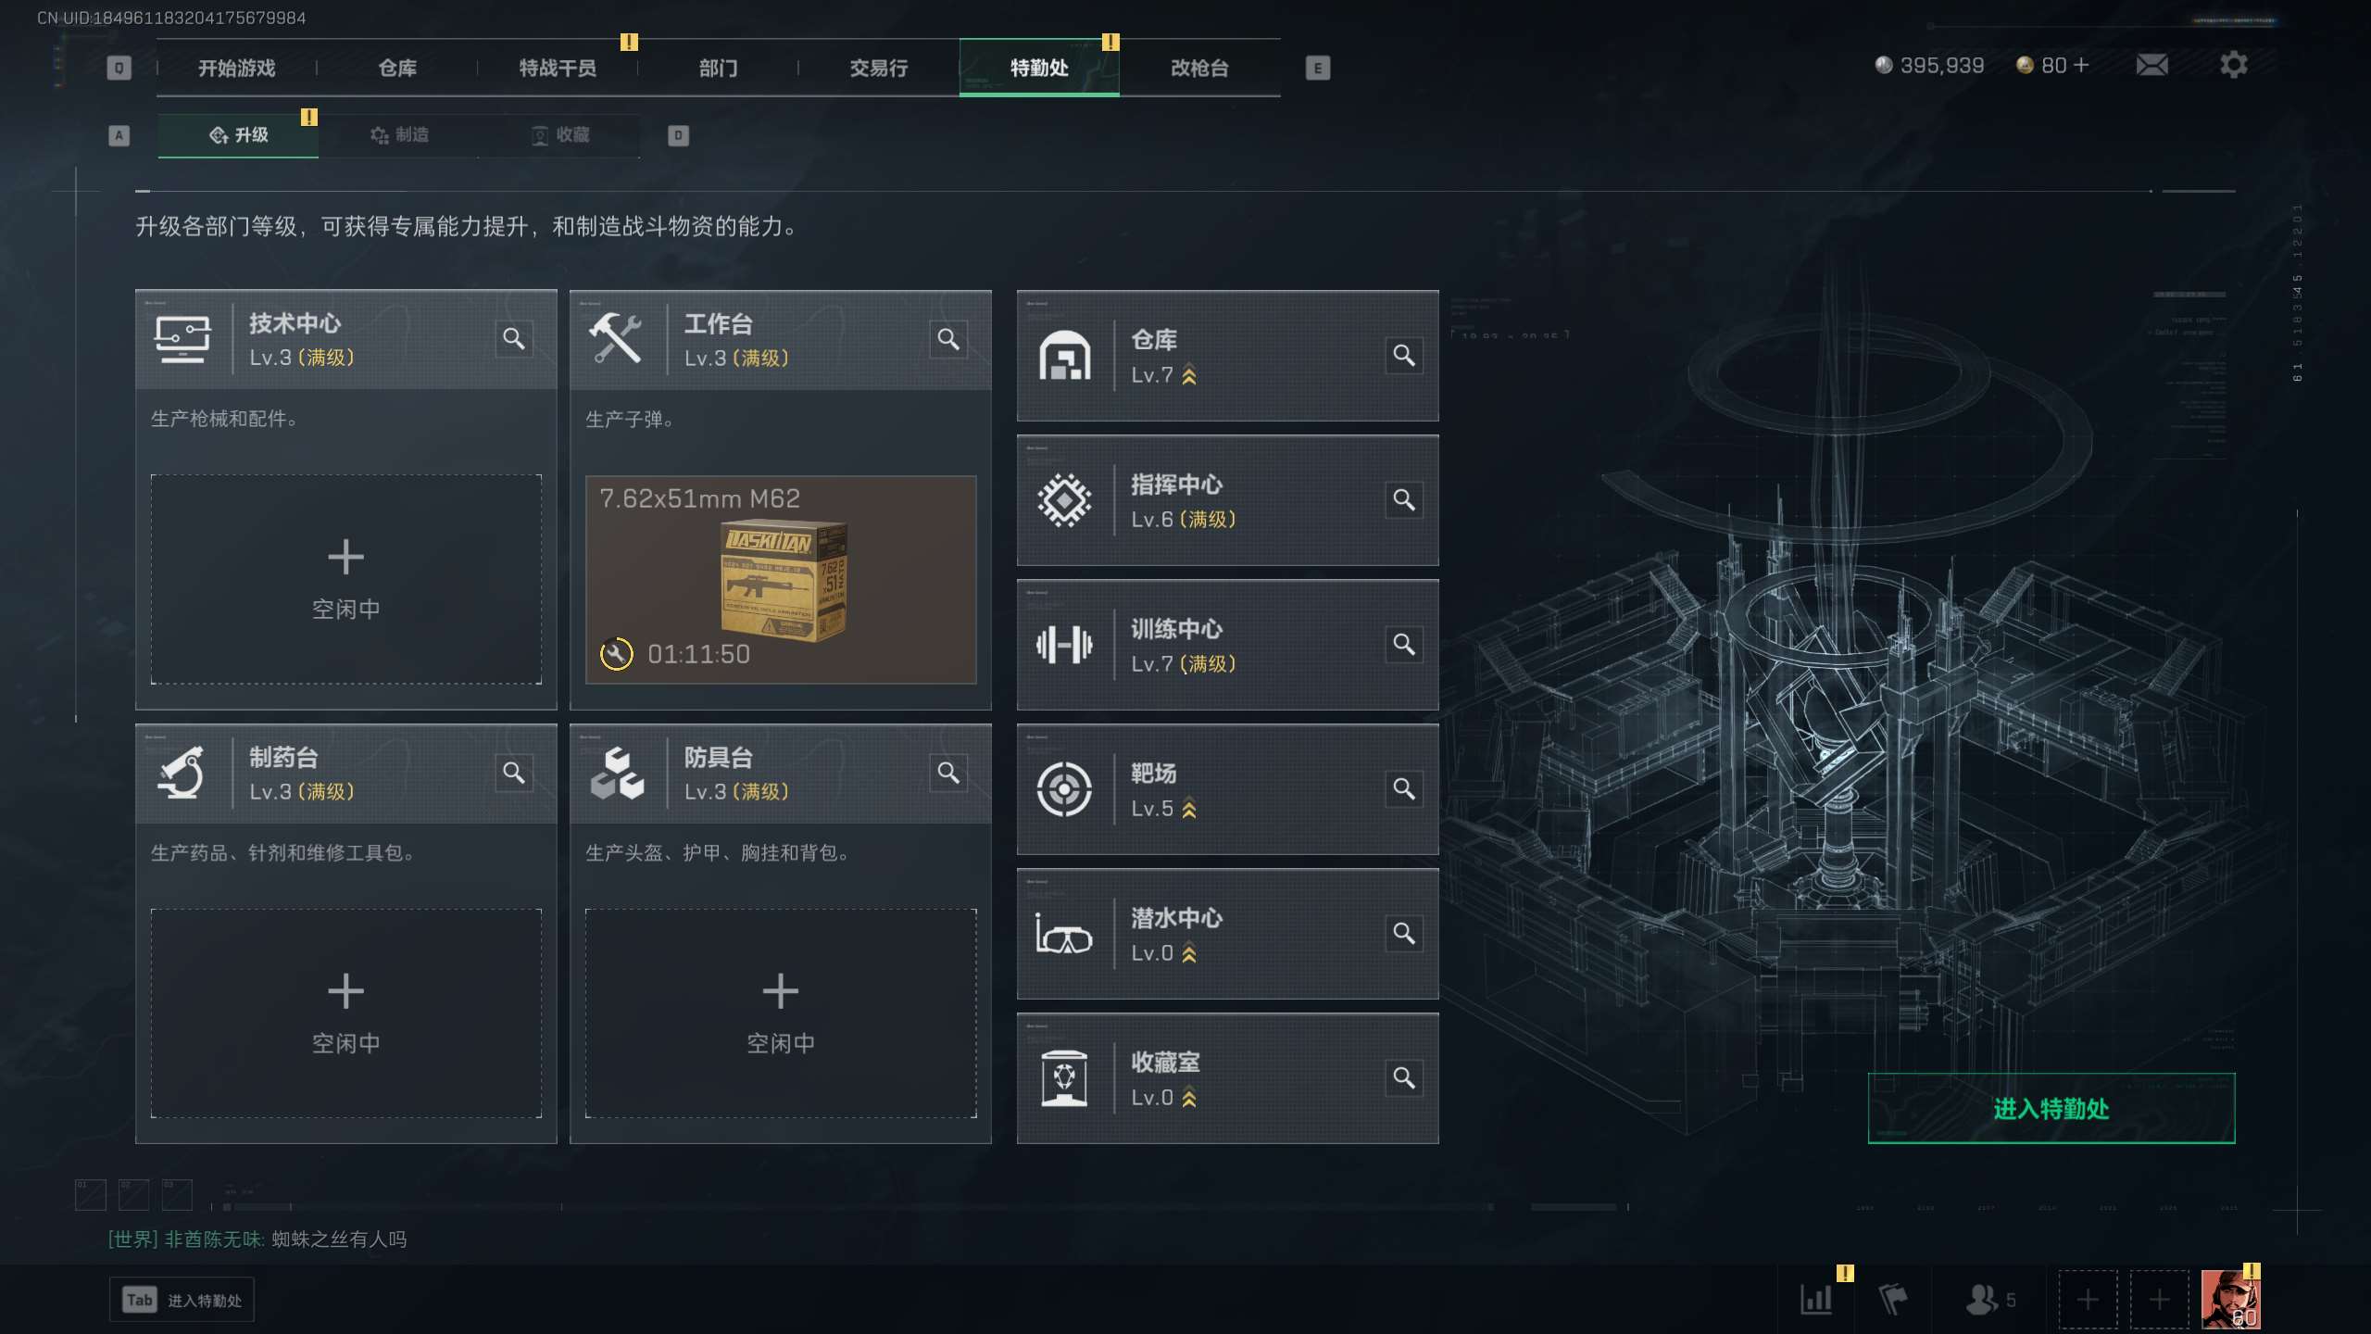Viewport: 2371px width, 1334px height.
Task: Switch to the 交易行 tab
Action: point(878,68)
